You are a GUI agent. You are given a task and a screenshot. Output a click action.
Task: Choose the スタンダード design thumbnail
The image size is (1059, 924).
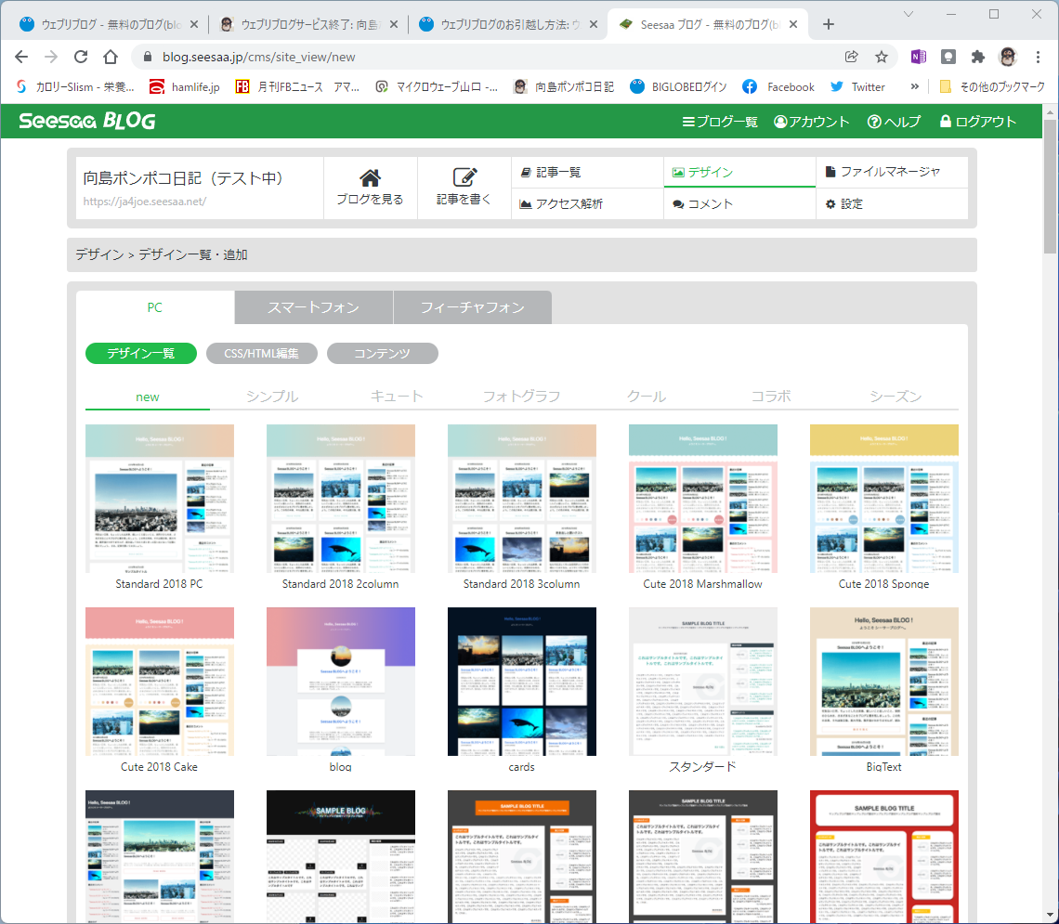[x=702, y=681]
